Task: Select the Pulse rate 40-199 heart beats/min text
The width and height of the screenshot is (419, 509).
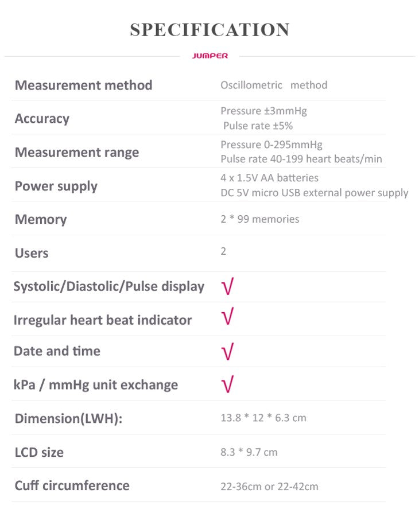Action: [301, 159]
